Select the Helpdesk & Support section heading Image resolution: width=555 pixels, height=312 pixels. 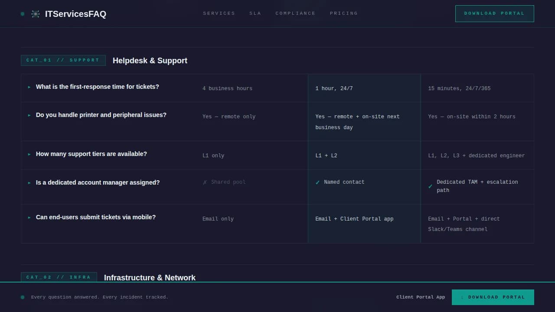click(x=150, y=61)
